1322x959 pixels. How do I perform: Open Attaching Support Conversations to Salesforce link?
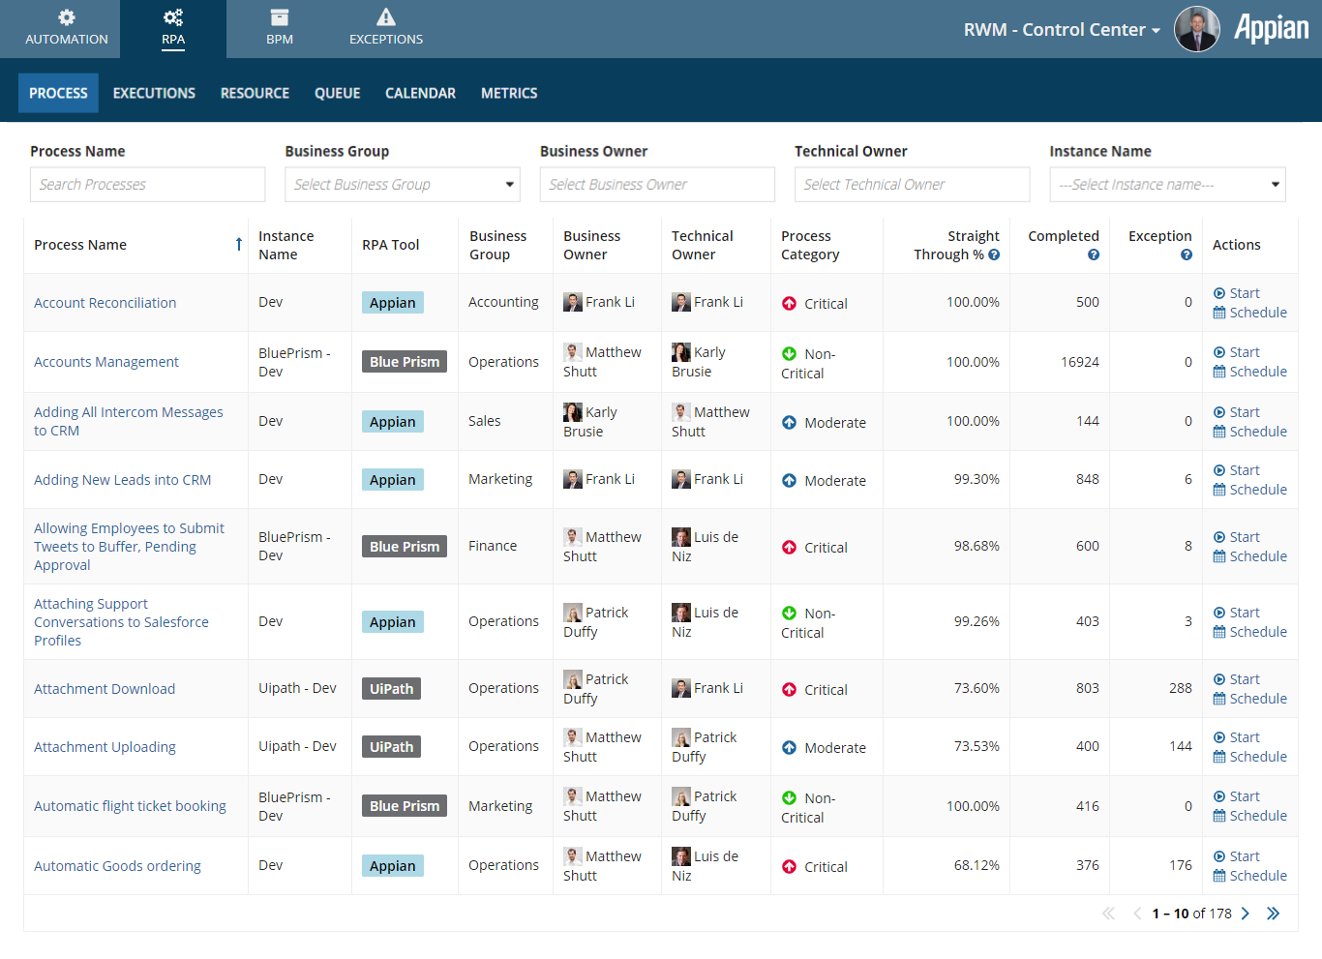tap(121, 622)
